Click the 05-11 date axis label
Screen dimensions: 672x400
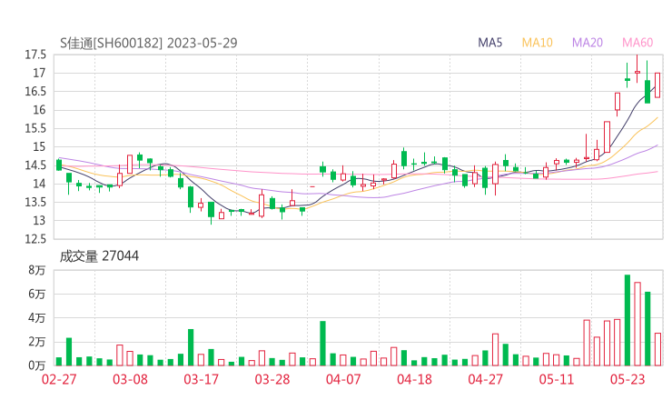point(557,379)
